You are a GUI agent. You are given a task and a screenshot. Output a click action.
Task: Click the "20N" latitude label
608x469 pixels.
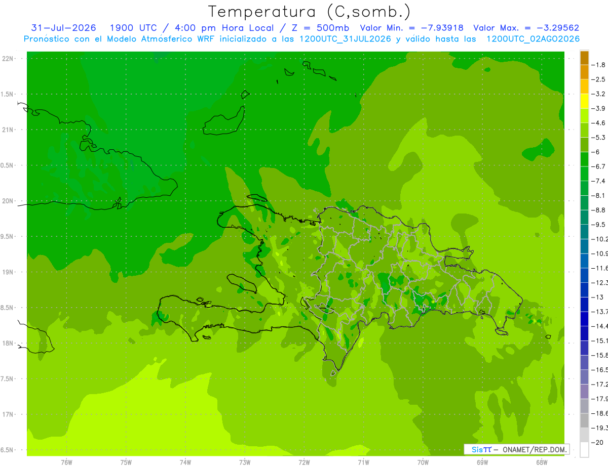click(x=8, y=201)
